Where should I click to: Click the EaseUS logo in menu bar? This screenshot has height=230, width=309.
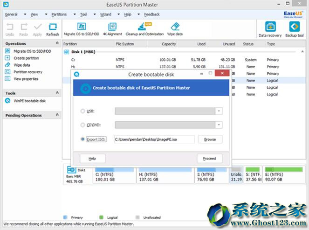click(x=293, y=14)
